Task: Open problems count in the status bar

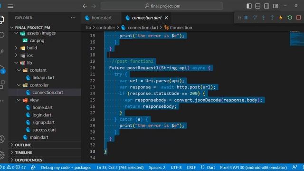Action: tap(13, 167)
